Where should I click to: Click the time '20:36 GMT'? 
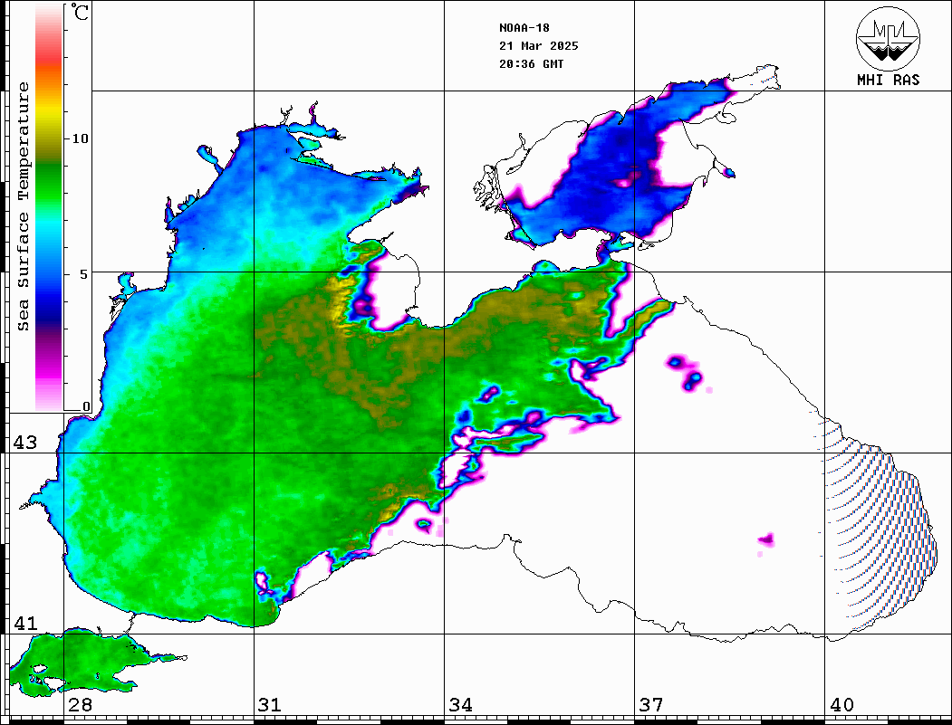click(x=531, y=64)
